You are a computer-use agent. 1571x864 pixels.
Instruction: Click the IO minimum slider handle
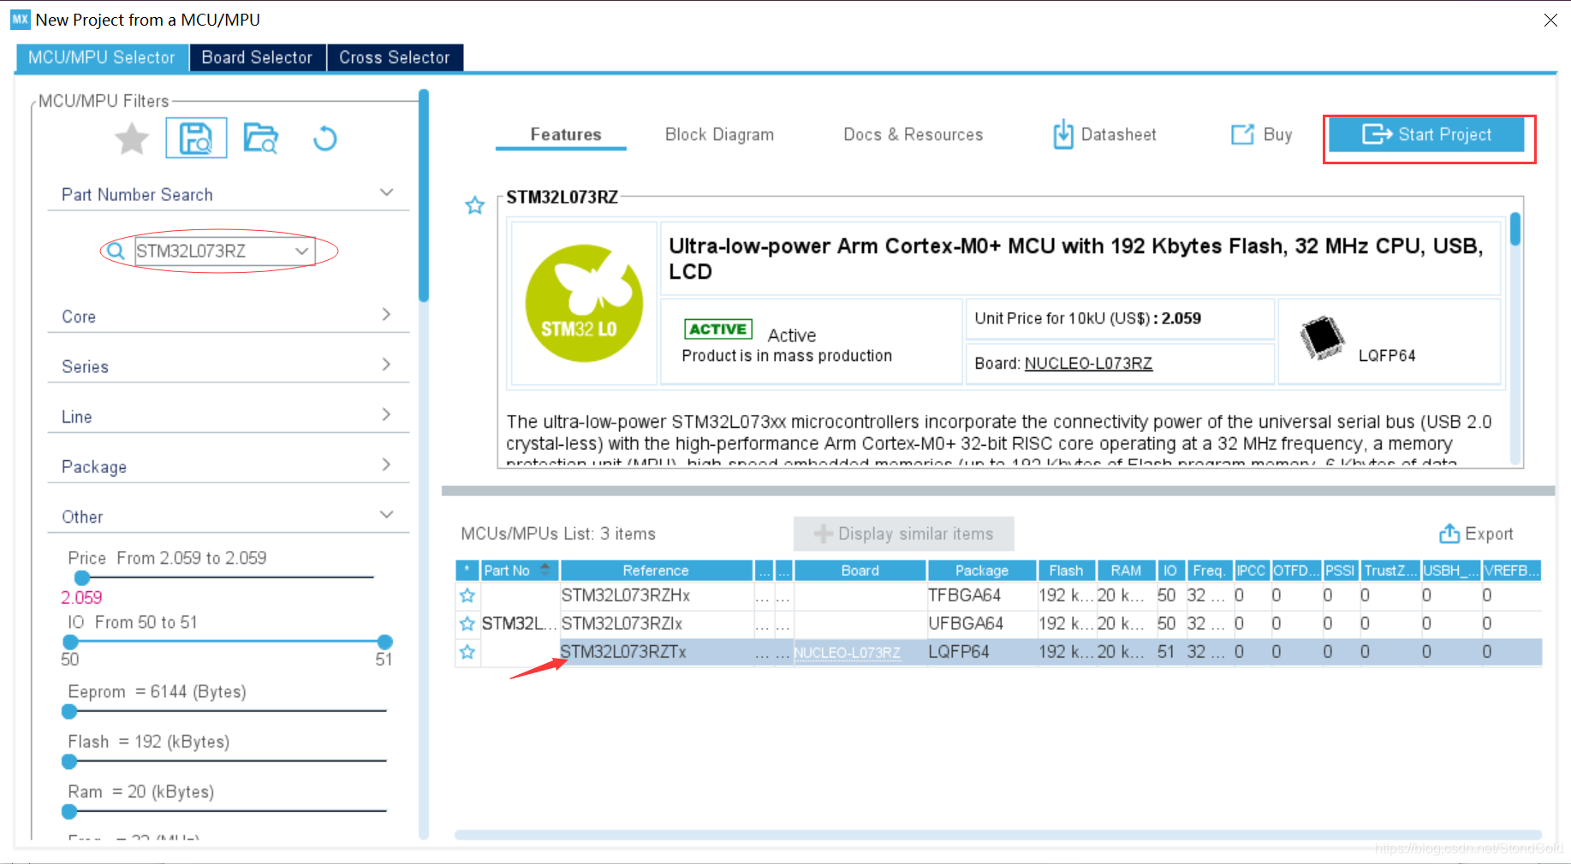71,642
